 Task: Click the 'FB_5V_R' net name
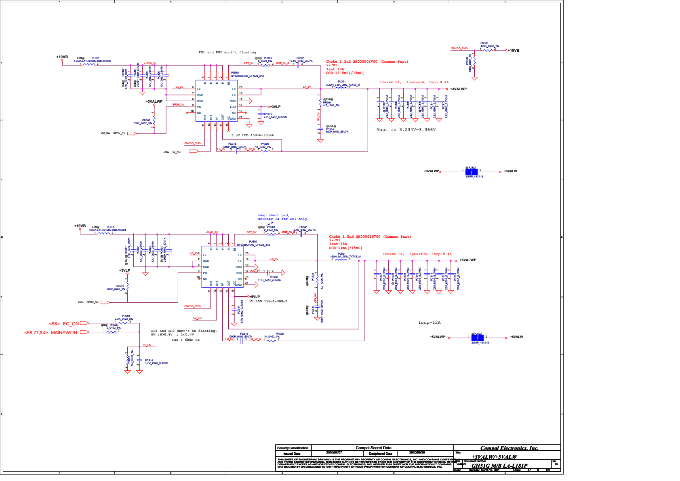255,339
